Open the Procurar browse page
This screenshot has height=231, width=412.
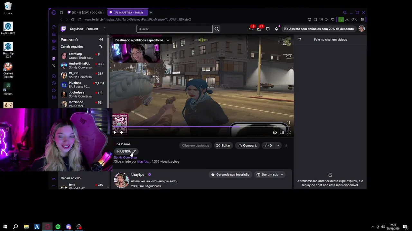[x=92, y=29]
